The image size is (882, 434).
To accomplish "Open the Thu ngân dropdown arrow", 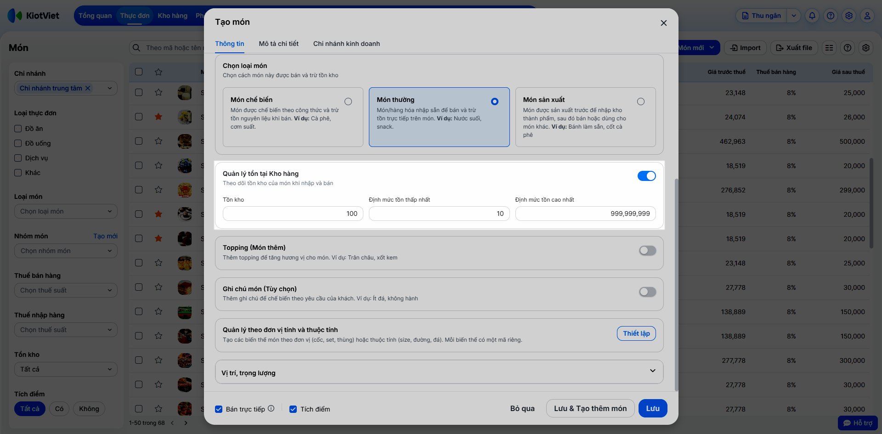I will (x=793, y=16).
